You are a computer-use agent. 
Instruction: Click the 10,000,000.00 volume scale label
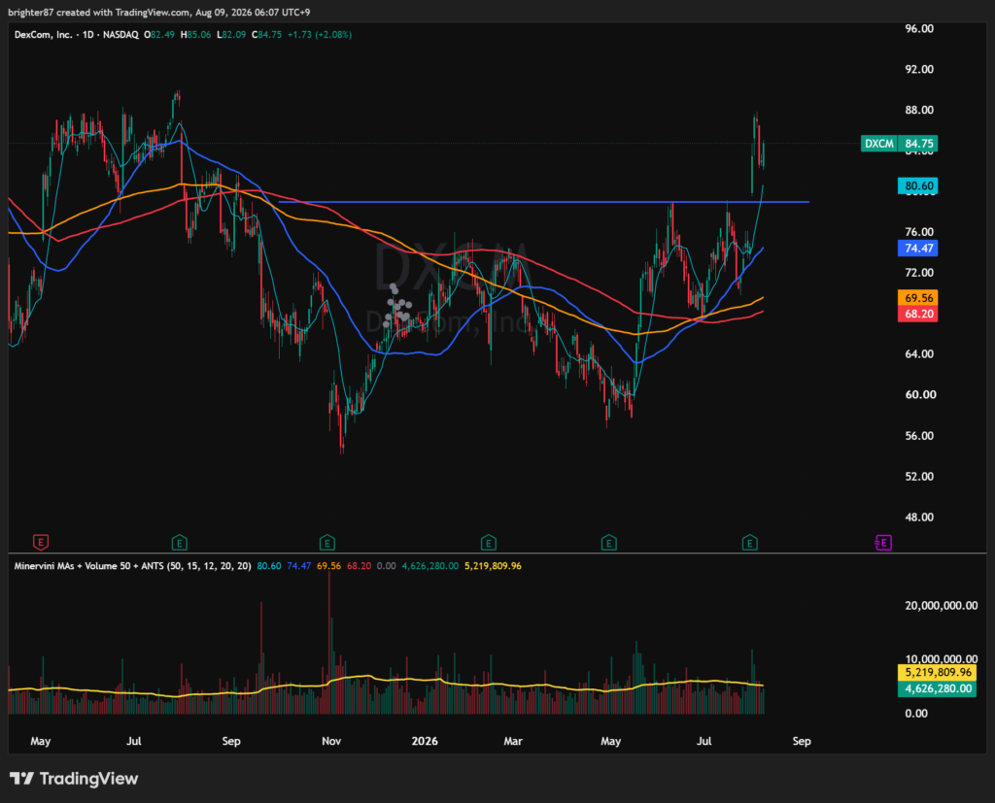(x=941, y=659)
